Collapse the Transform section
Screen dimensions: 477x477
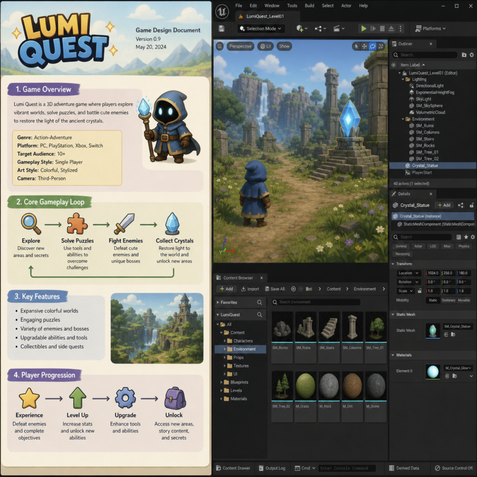click(393, 264)
